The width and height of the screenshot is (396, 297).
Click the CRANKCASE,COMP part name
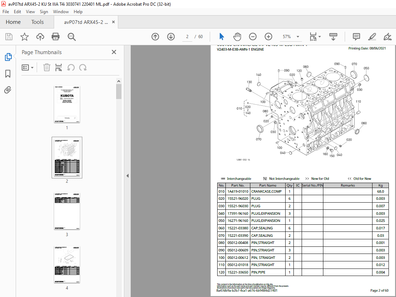266,192
